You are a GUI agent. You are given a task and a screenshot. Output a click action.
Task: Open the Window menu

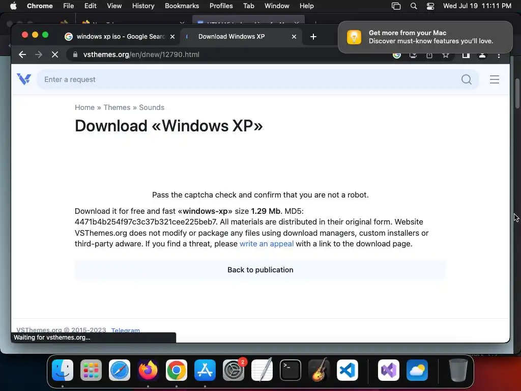pyautogui.click(x=277, y=6)
